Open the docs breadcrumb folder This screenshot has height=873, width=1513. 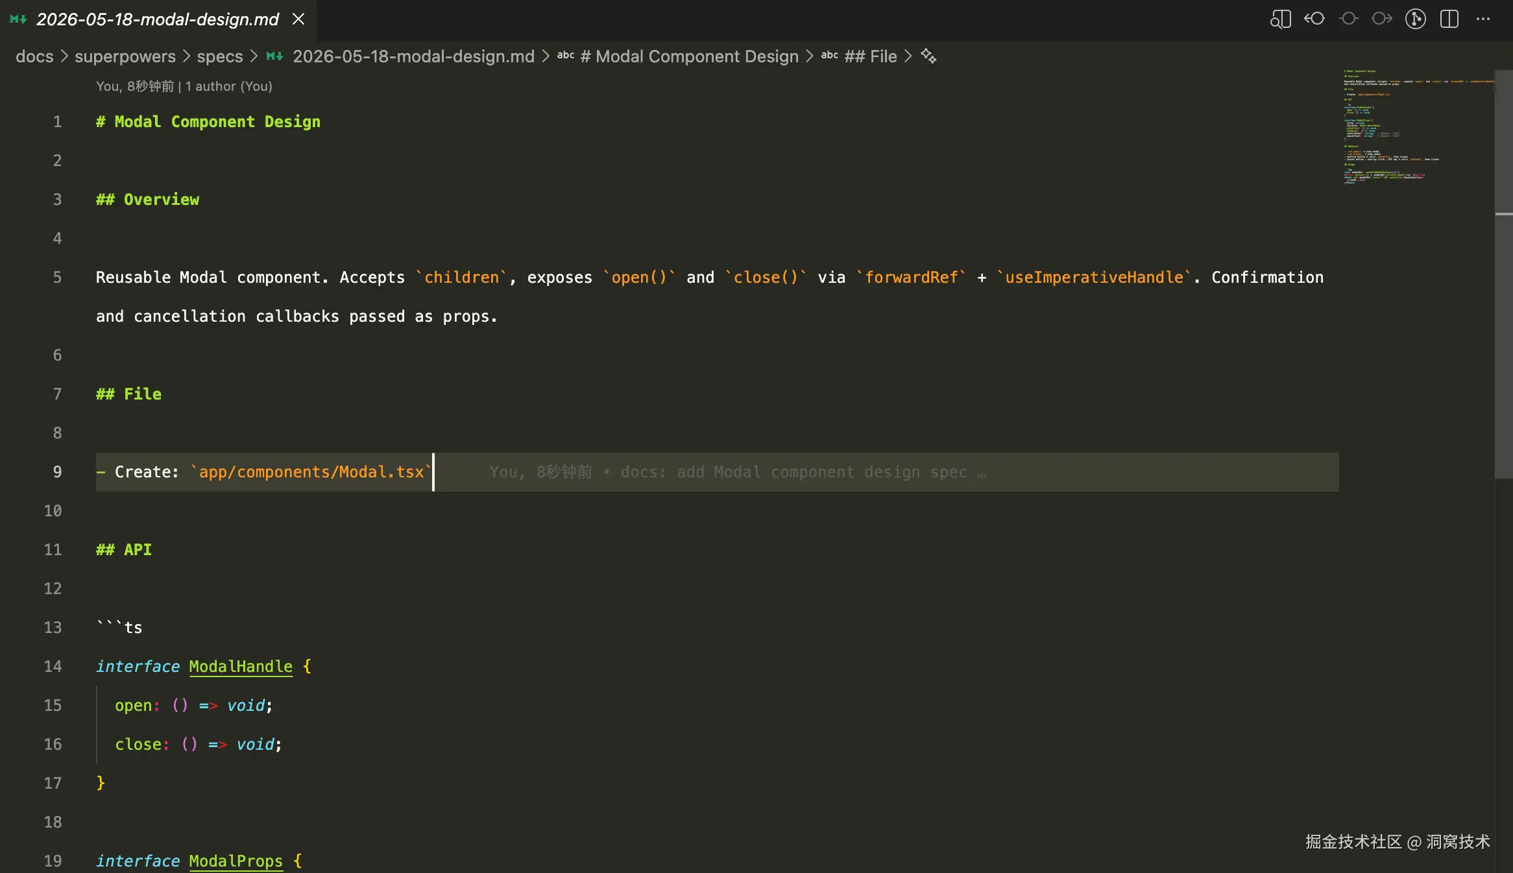pos(34,56)
